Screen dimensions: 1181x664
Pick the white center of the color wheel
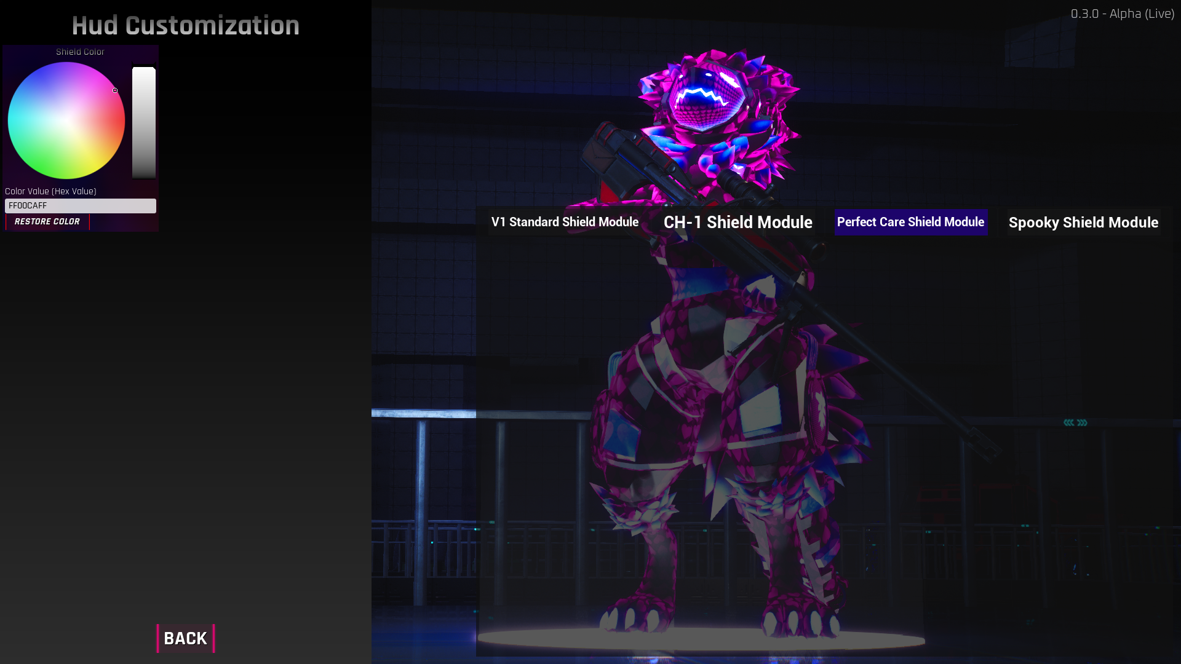[x=66, y=121]
